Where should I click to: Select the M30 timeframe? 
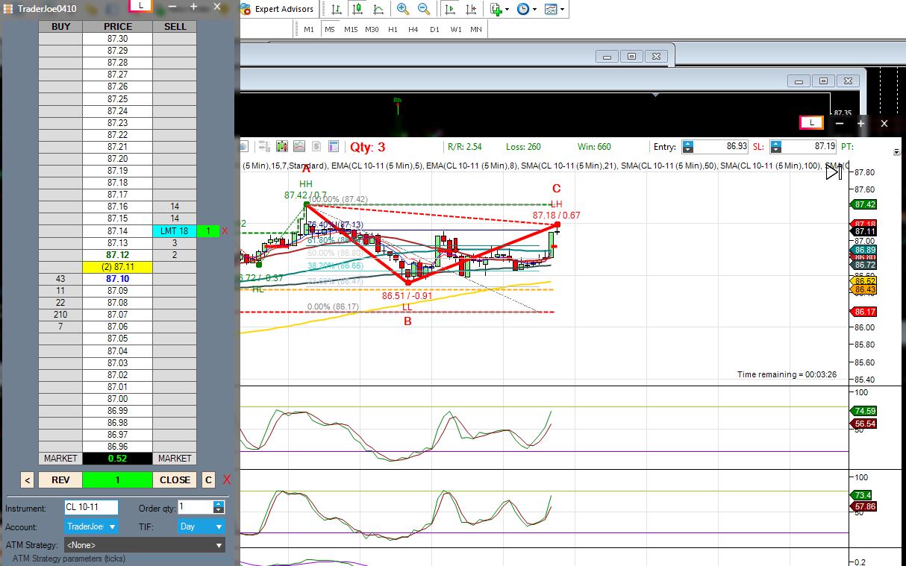[x=372, y=29]
